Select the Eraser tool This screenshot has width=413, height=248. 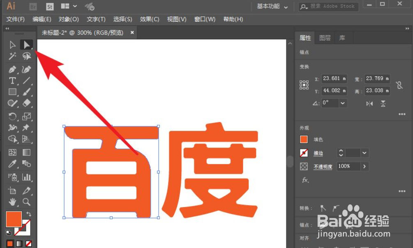(x=26, y=103)
